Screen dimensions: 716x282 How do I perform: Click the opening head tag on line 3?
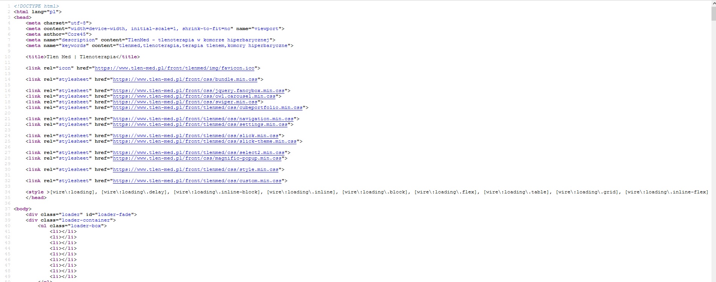23,18
